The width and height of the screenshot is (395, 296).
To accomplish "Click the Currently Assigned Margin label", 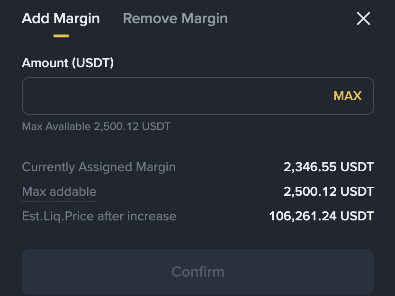I will click(x=99, y=167).
